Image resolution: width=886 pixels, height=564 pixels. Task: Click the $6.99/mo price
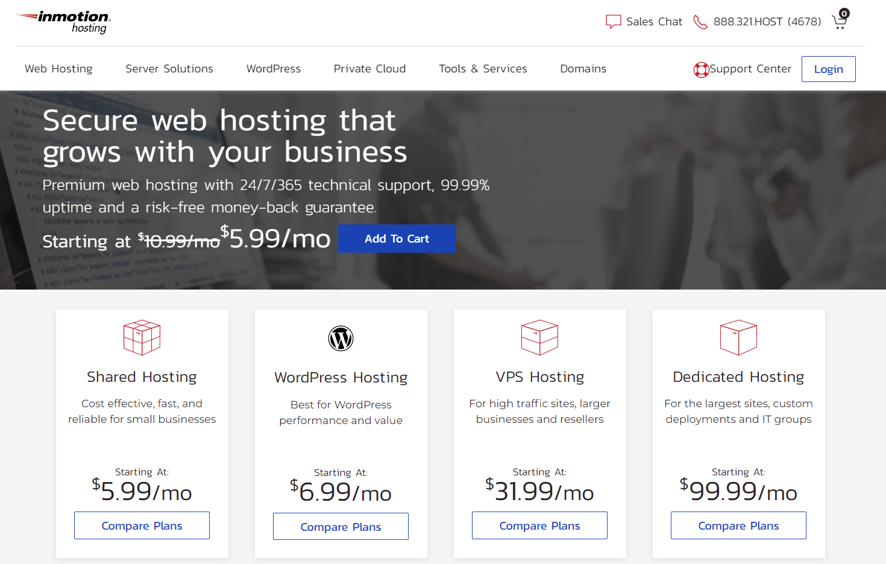(341, 492)
